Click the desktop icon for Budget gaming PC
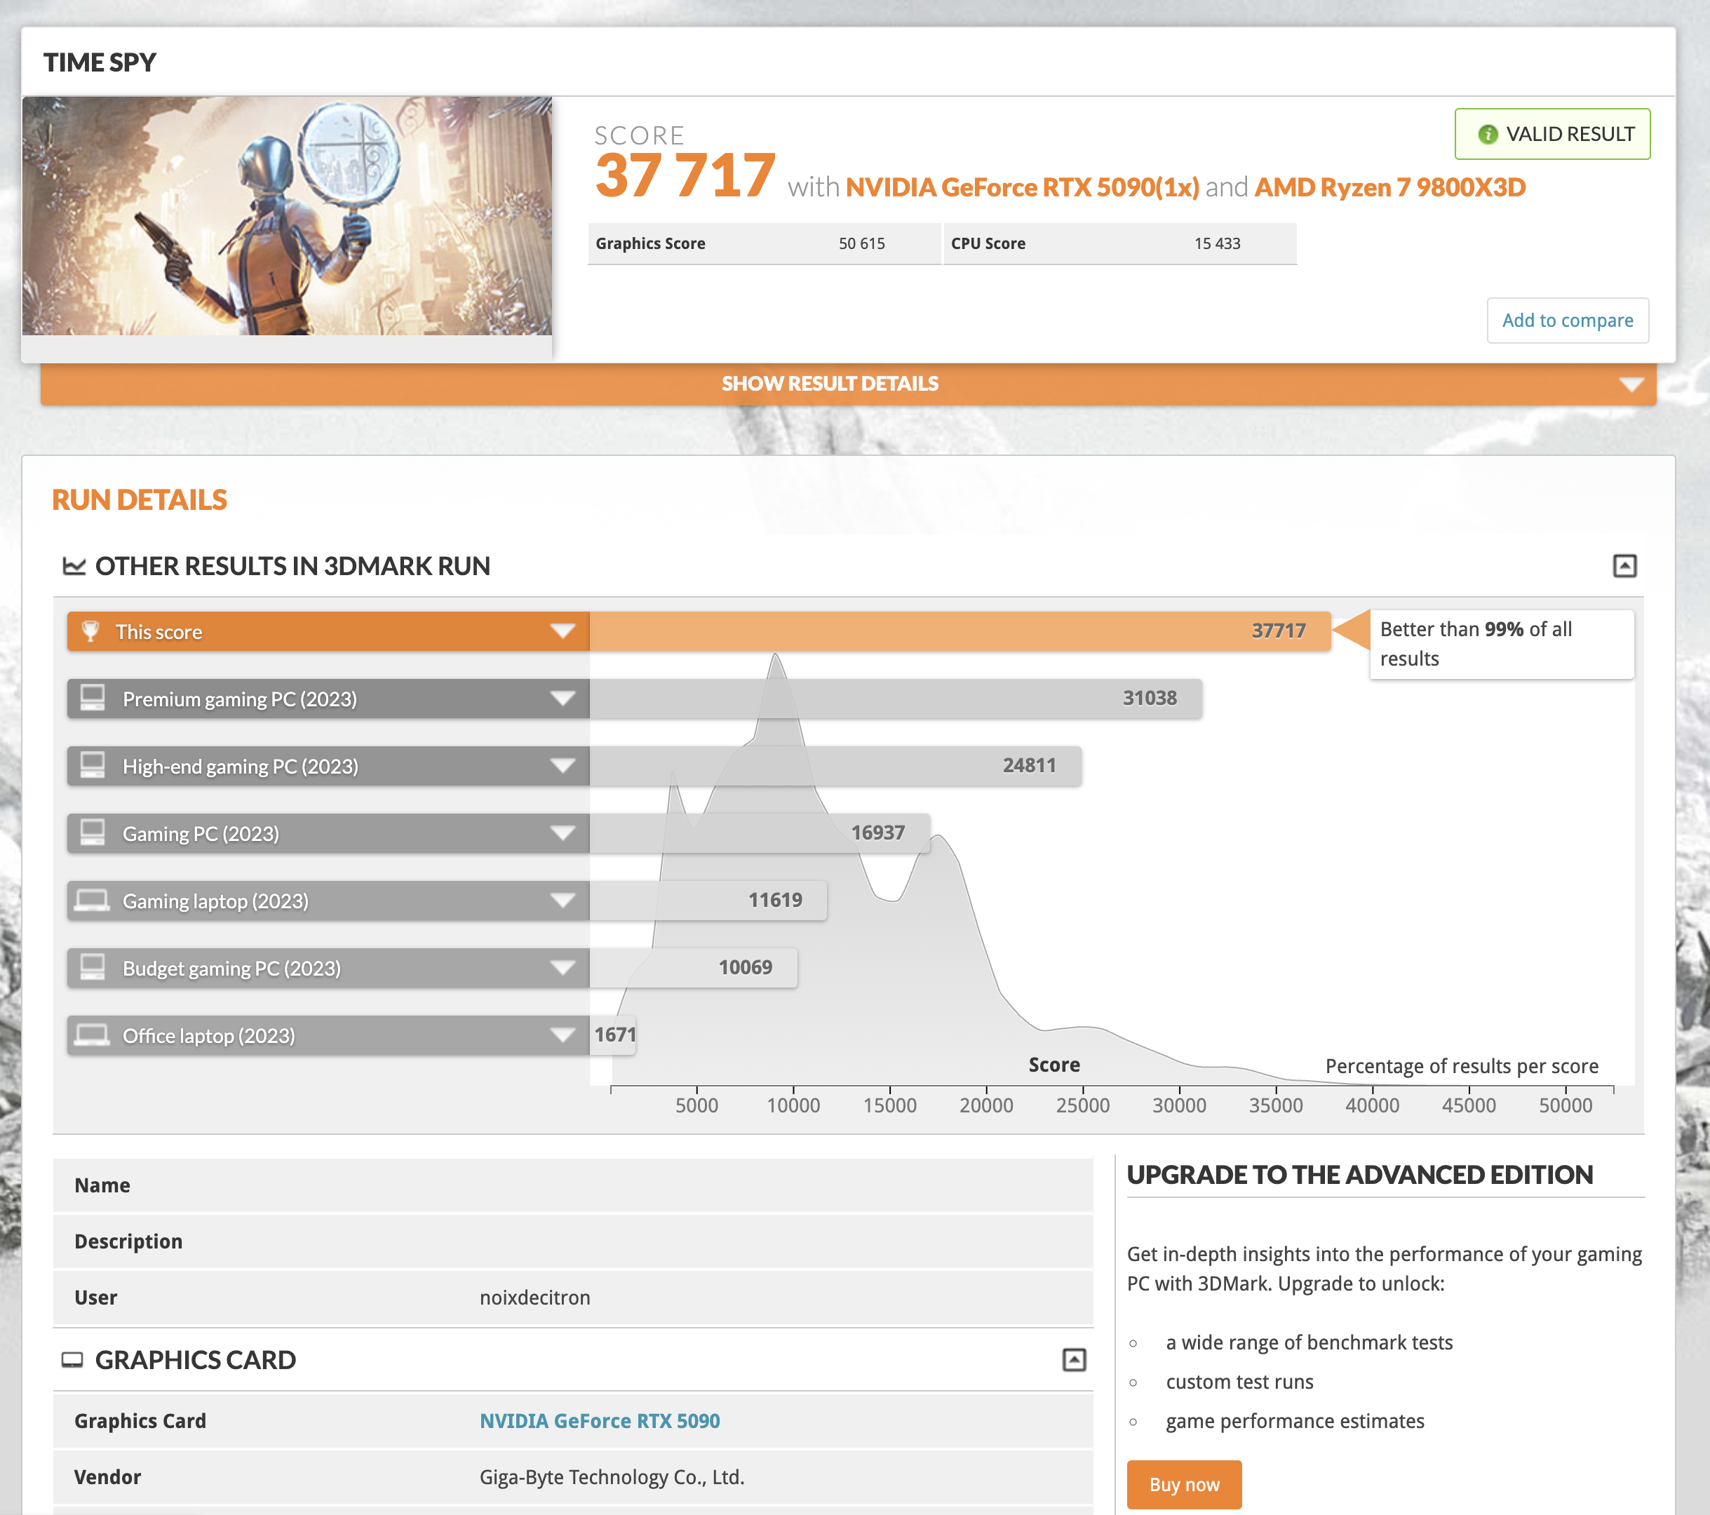1710x1515 pixels. 92,967
